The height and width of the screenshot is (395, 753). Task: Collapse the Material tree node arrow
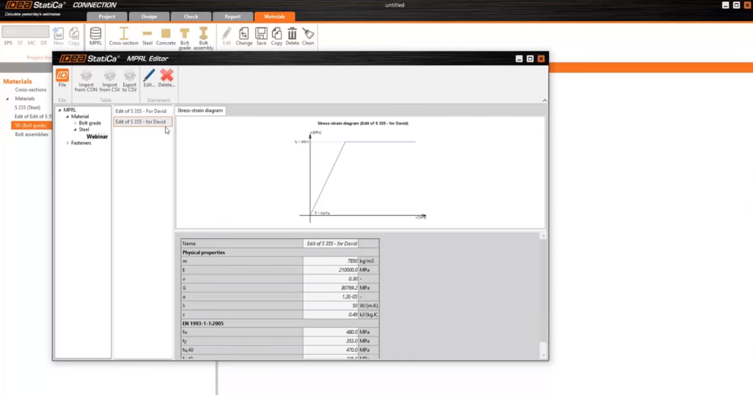click(x=67, y=117)
